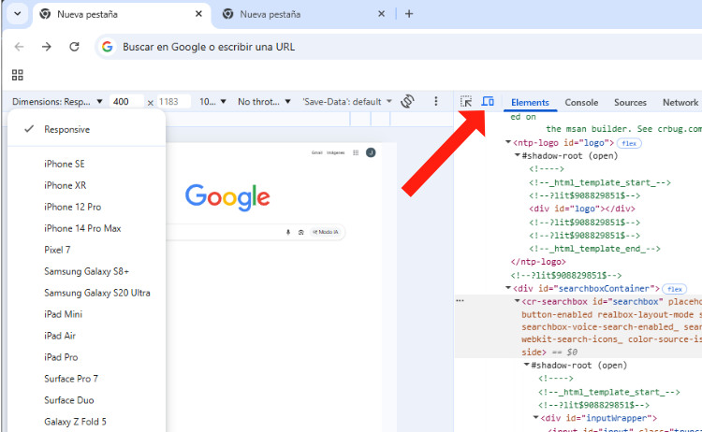This screenshot has width=702, height=432.
Task: Switch to the Elements panel tab
Action: coord(530,103)
